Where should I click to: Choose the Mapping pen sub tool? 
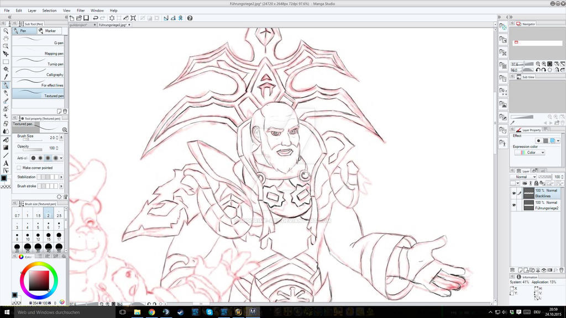38,51
